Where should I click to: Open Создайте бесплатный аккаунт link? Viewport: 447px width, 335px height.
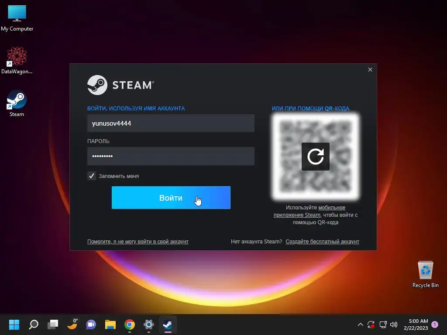(x=323, y=242)
